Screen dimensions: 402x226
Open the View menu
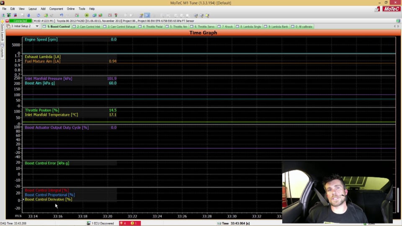22,9
